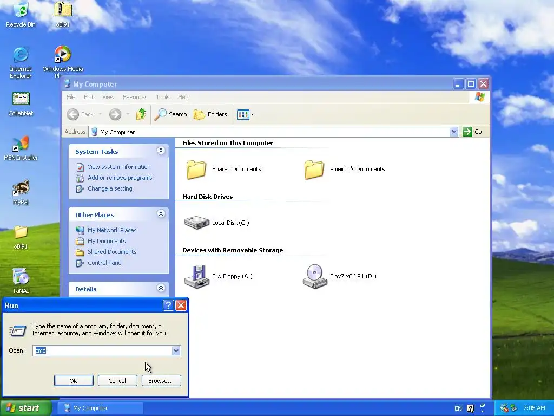Open Control Panel from Other Places
Image resolution: width=554 pixels, height=416 pixels.
coord(105,263)
